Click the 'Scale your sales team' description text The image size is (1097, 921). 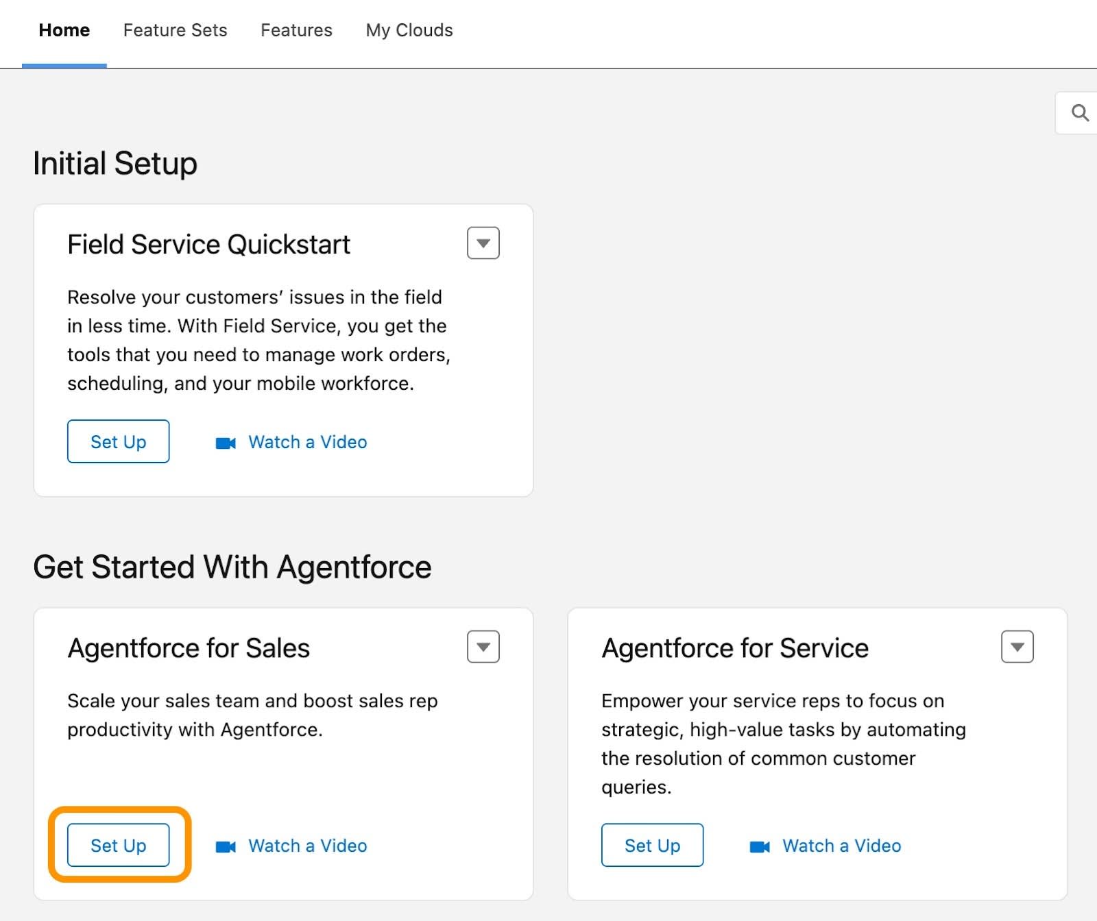coord(252,715)
